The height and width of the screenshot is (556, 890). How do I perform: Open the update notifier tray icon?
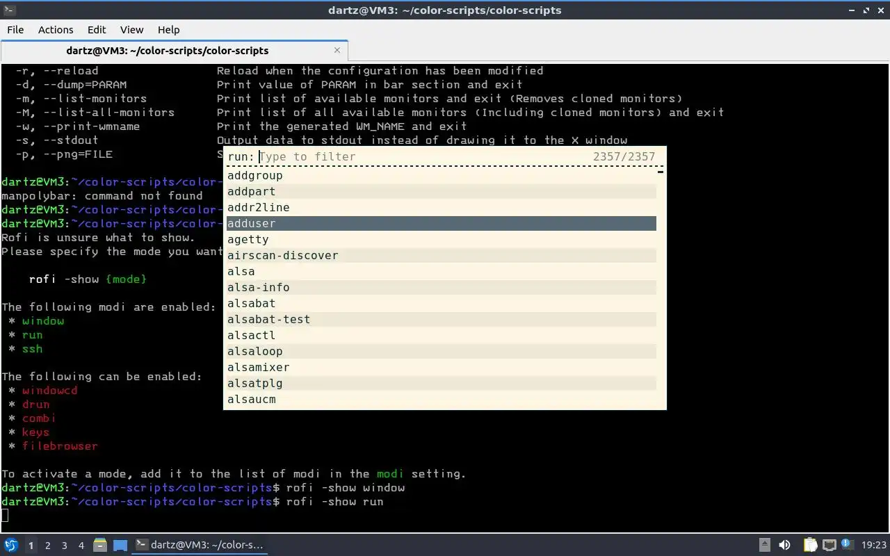tap(848, 544)
